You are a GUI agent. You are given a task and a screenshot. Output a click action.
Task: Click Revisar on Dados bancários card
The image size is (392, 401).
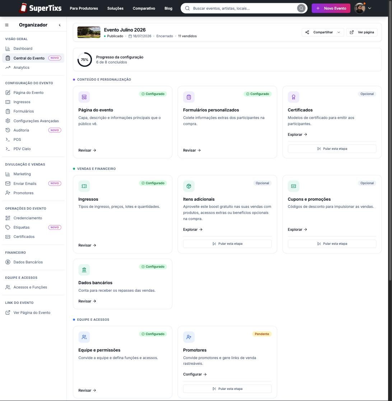click(x=87, y=301)
